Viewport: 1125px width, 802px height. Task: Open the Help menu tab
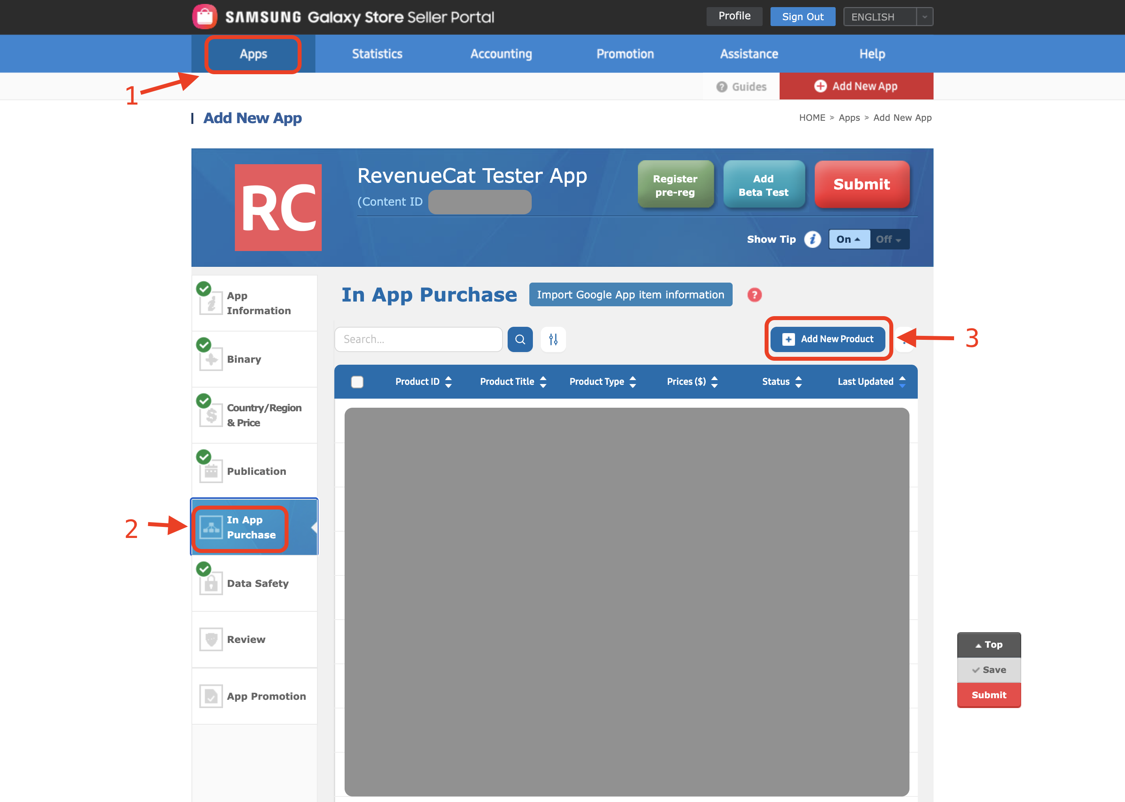pos(872,54)
